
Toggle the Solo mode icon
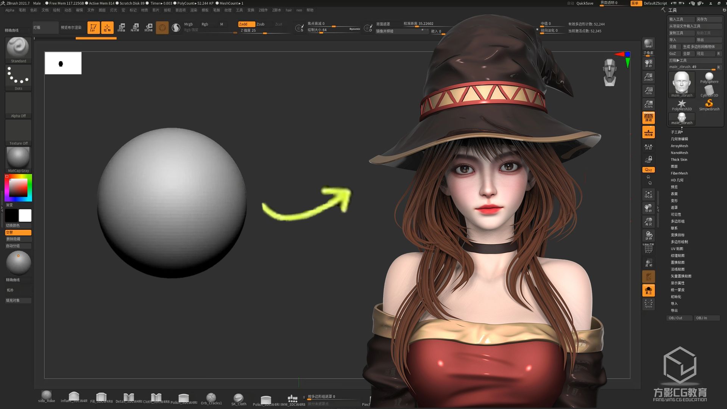648,290
